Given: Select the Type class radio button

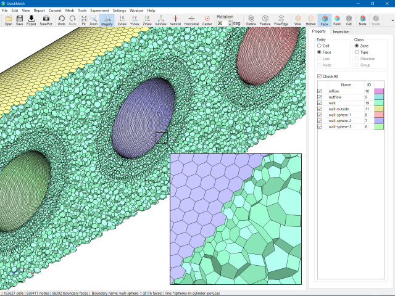Looking at the screenshot, I should click(x=356, y=52).
